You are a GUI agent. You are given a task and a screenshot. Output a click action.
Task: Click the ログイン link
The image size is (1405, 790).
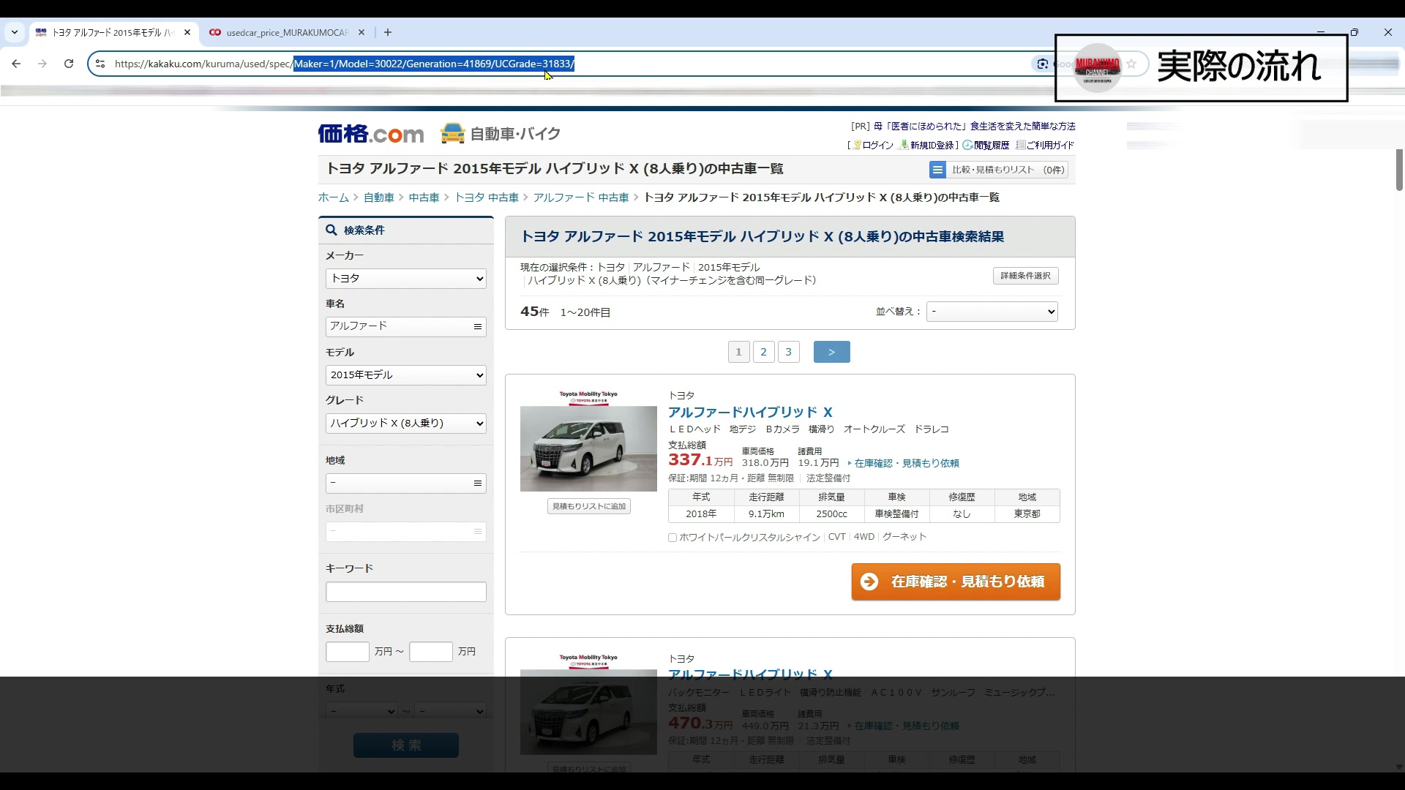877,146
